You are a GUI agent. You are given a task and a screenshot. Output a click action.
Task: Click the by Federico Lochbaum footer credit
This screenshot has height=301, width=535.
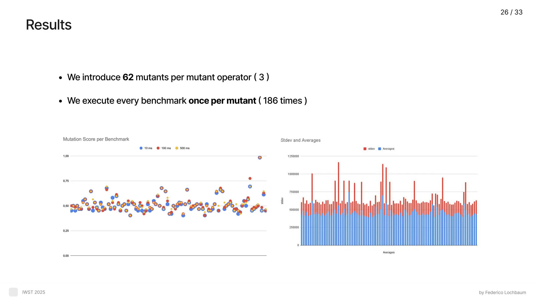502,292
